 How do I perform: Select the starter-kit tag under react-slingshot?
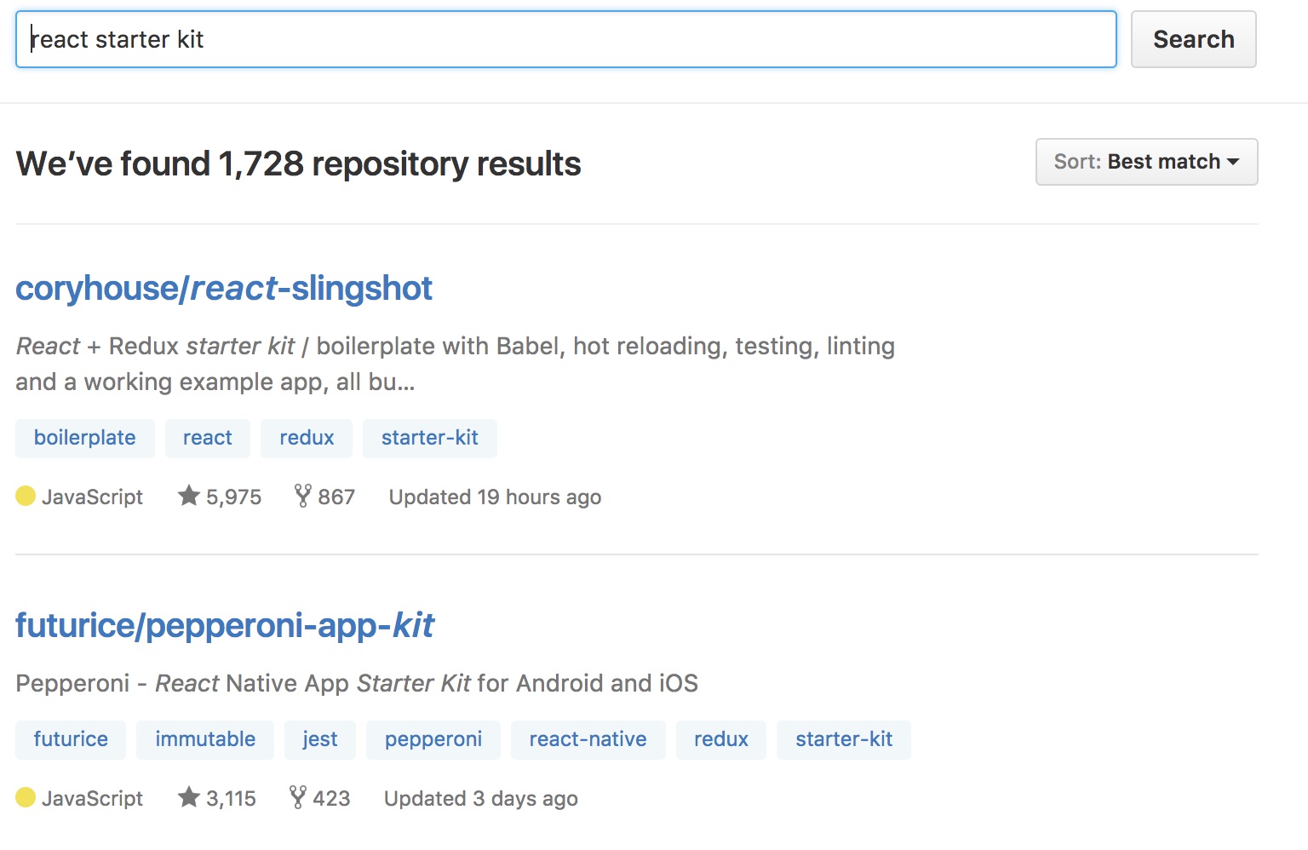430,438
